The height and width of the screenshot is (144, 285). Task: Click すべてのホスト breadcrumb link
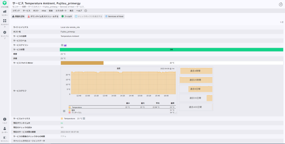(35, 7)
